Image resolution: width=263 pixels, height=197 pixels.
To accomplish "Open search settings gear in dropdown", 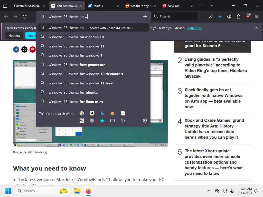I will click(145, 121).
